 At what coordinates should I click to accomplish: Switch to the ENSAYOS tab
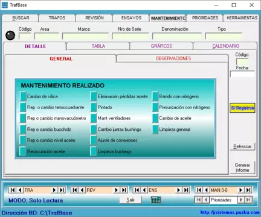click(x=131, y=18)
